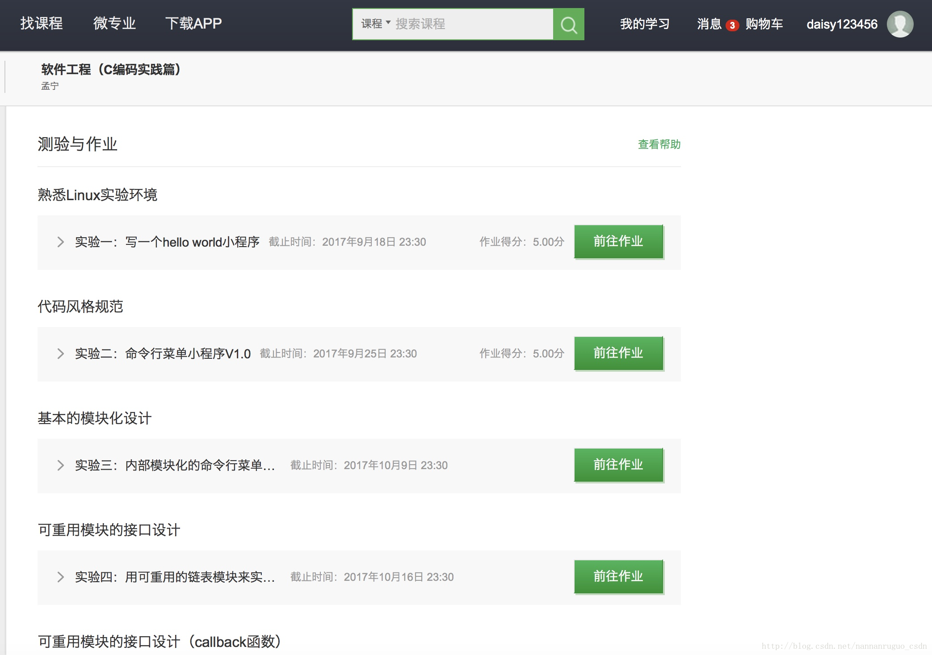932x655 pixels.
Task: Click the daisy123456 username
Action: 842,24
